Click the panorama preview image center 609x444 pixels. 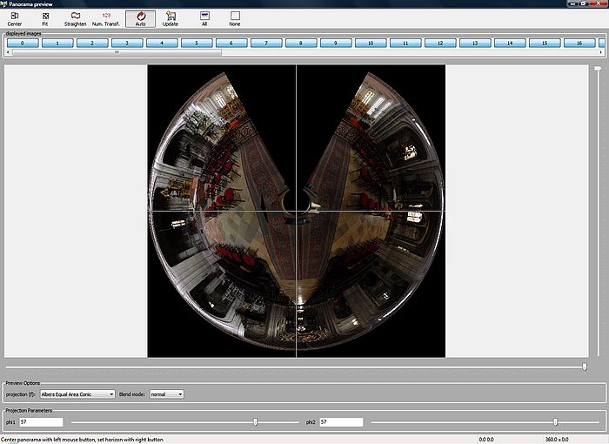(x=297, y=211)
